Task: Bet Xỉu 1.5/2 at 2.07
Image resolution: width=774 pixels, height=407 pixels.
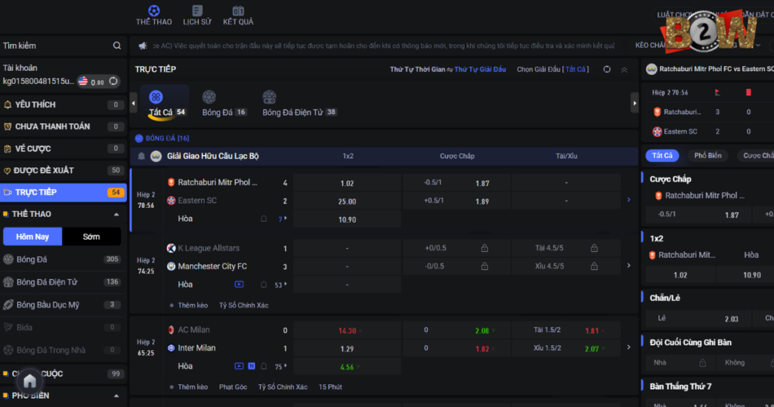Action: coord(566,349)
